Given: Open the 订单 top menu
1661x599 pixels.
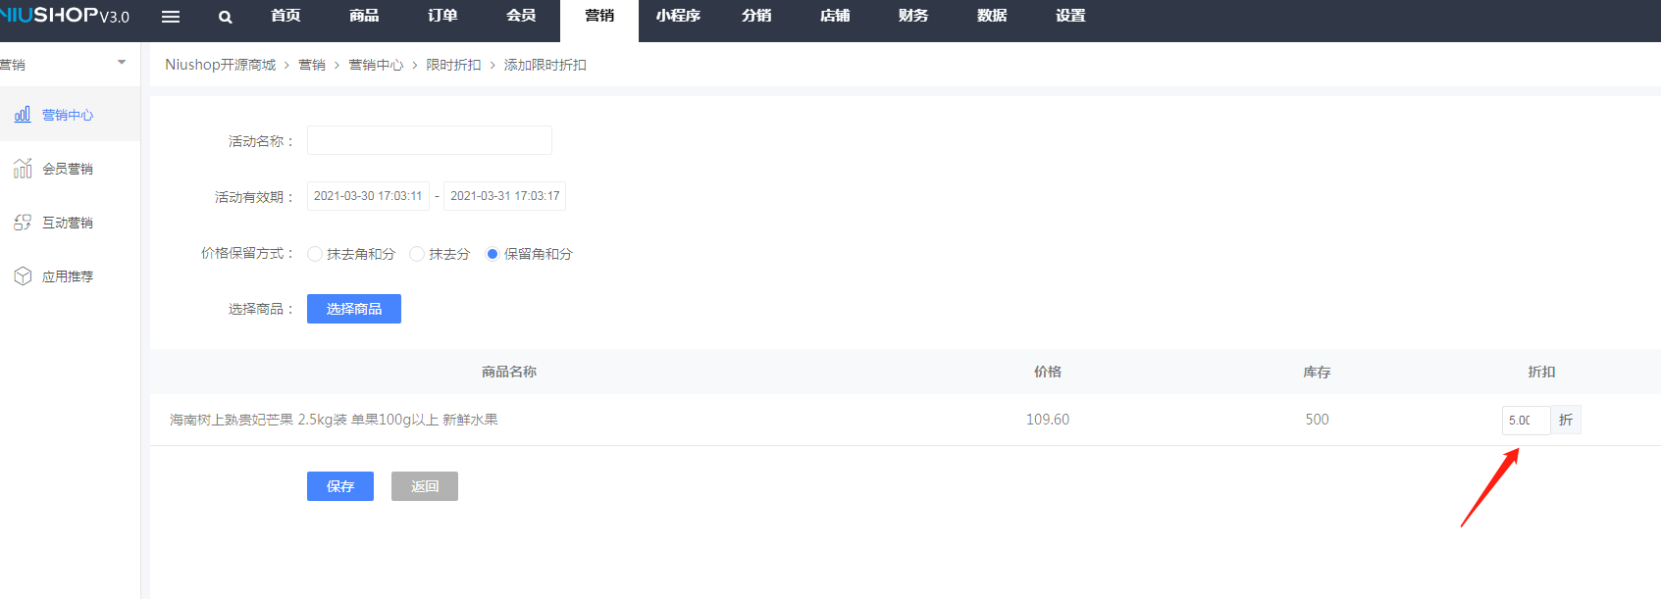Looking at the screenshot, I should (442, 16).
